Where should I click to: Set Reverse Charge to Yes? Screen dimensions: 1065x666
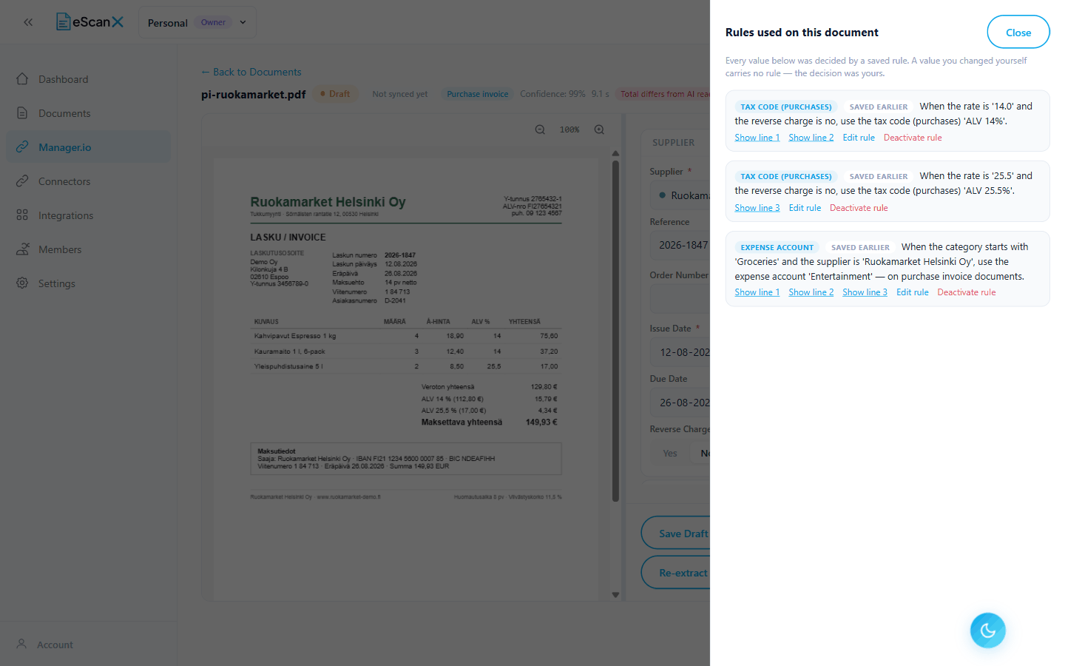670,454
